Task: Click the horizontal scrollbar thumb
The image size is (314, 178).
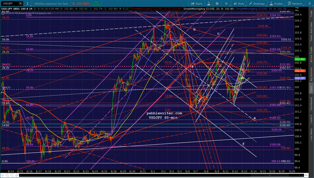Action: coord(269,175)
